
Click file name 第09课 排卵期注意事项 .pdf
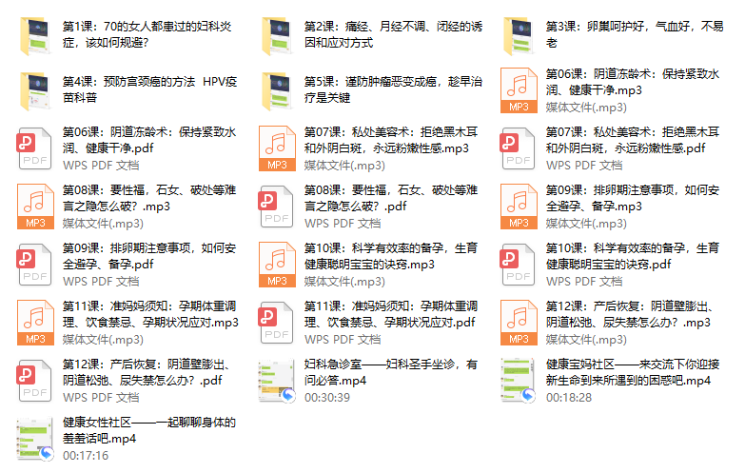click(149, 256)
